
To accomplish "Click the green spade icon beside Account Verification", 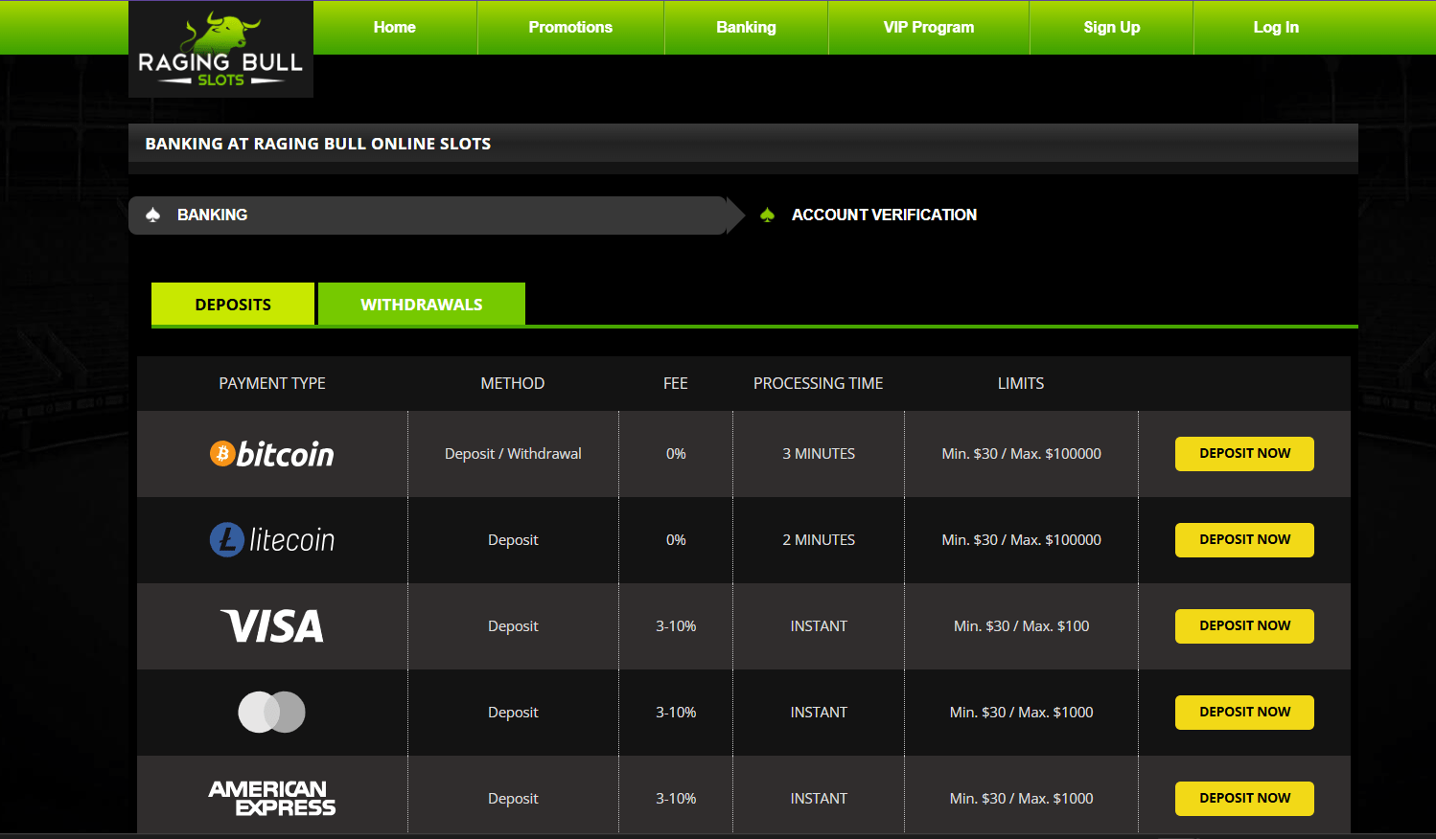I will (767, 215).
